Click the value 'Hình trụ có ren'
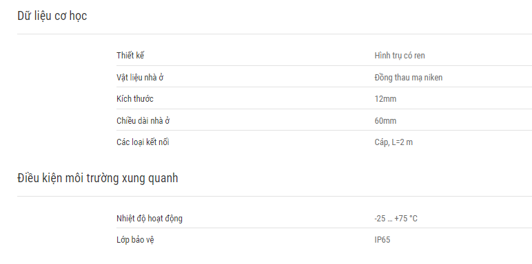 400,56
